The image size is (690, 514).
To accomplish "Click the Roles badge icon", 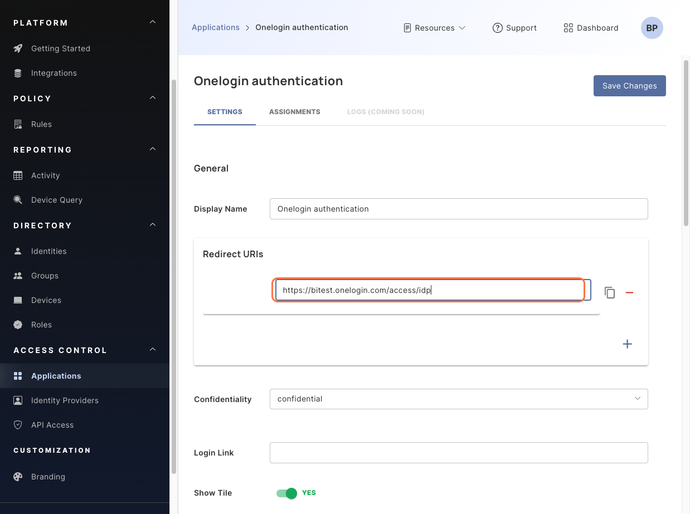I will click(18, 325).
